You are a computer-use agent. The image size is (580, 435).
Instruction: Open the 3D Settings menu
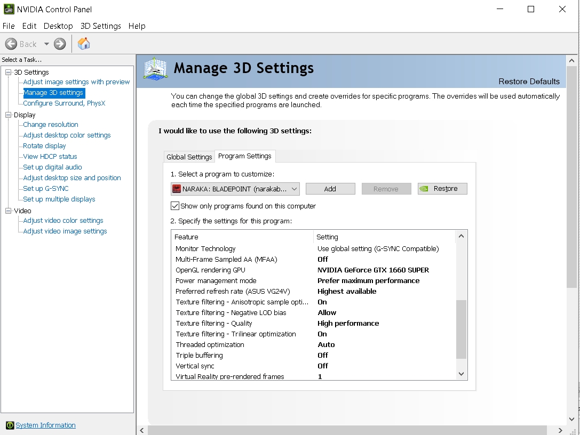tap(101, 26)
